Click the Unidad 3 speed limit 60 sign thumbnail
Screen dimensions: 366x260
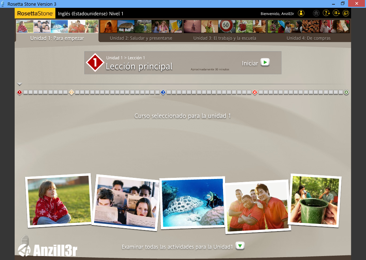(x=226, y=26)
